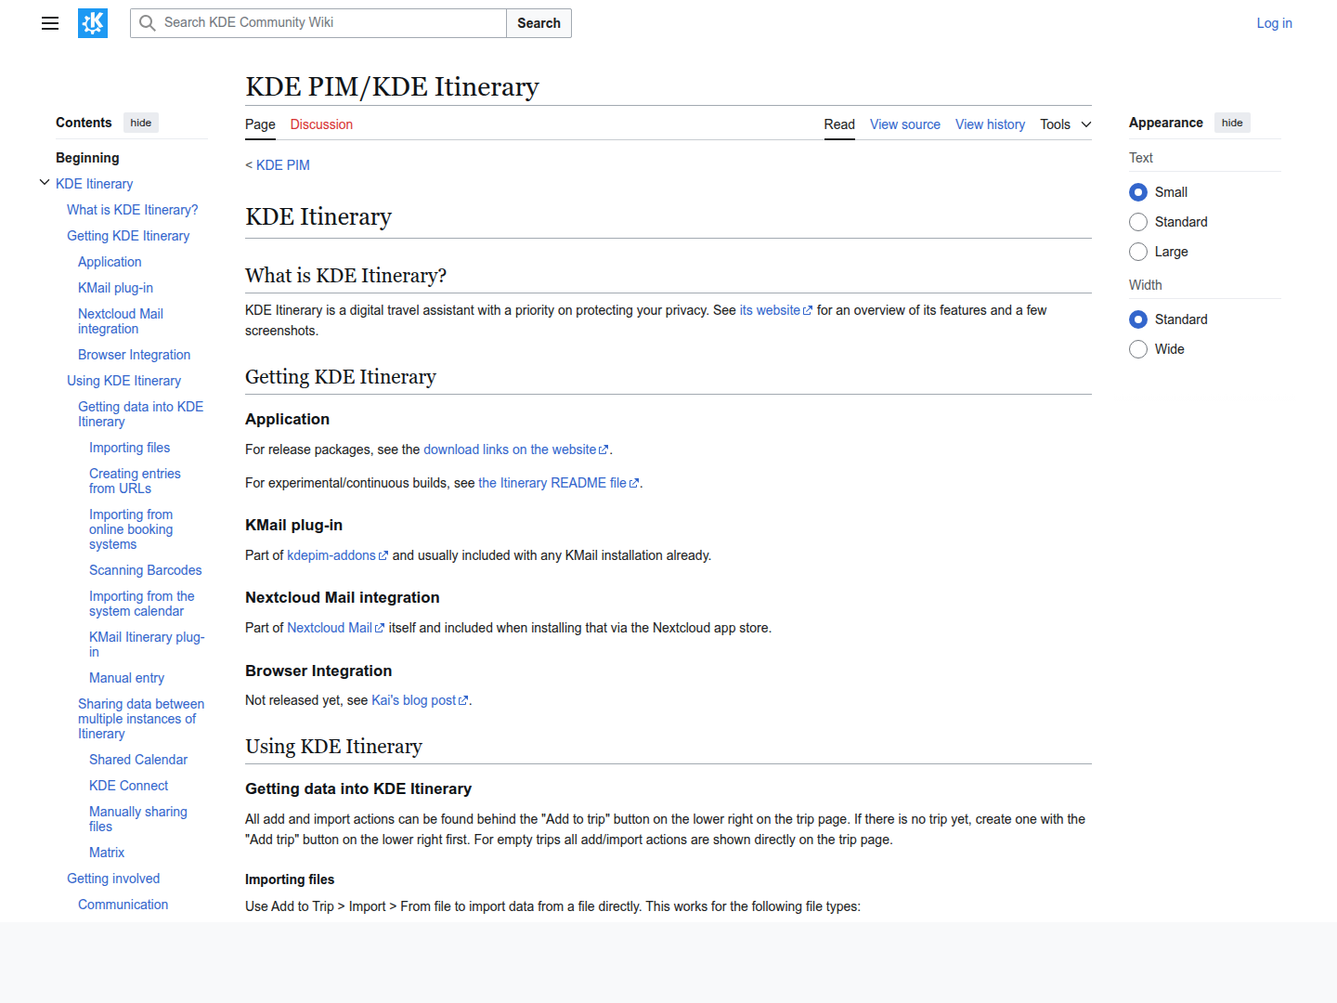This screenshot has height=1003, width=1337.
Task: Jump to Manual entry in contents
Action: [126, 678]
